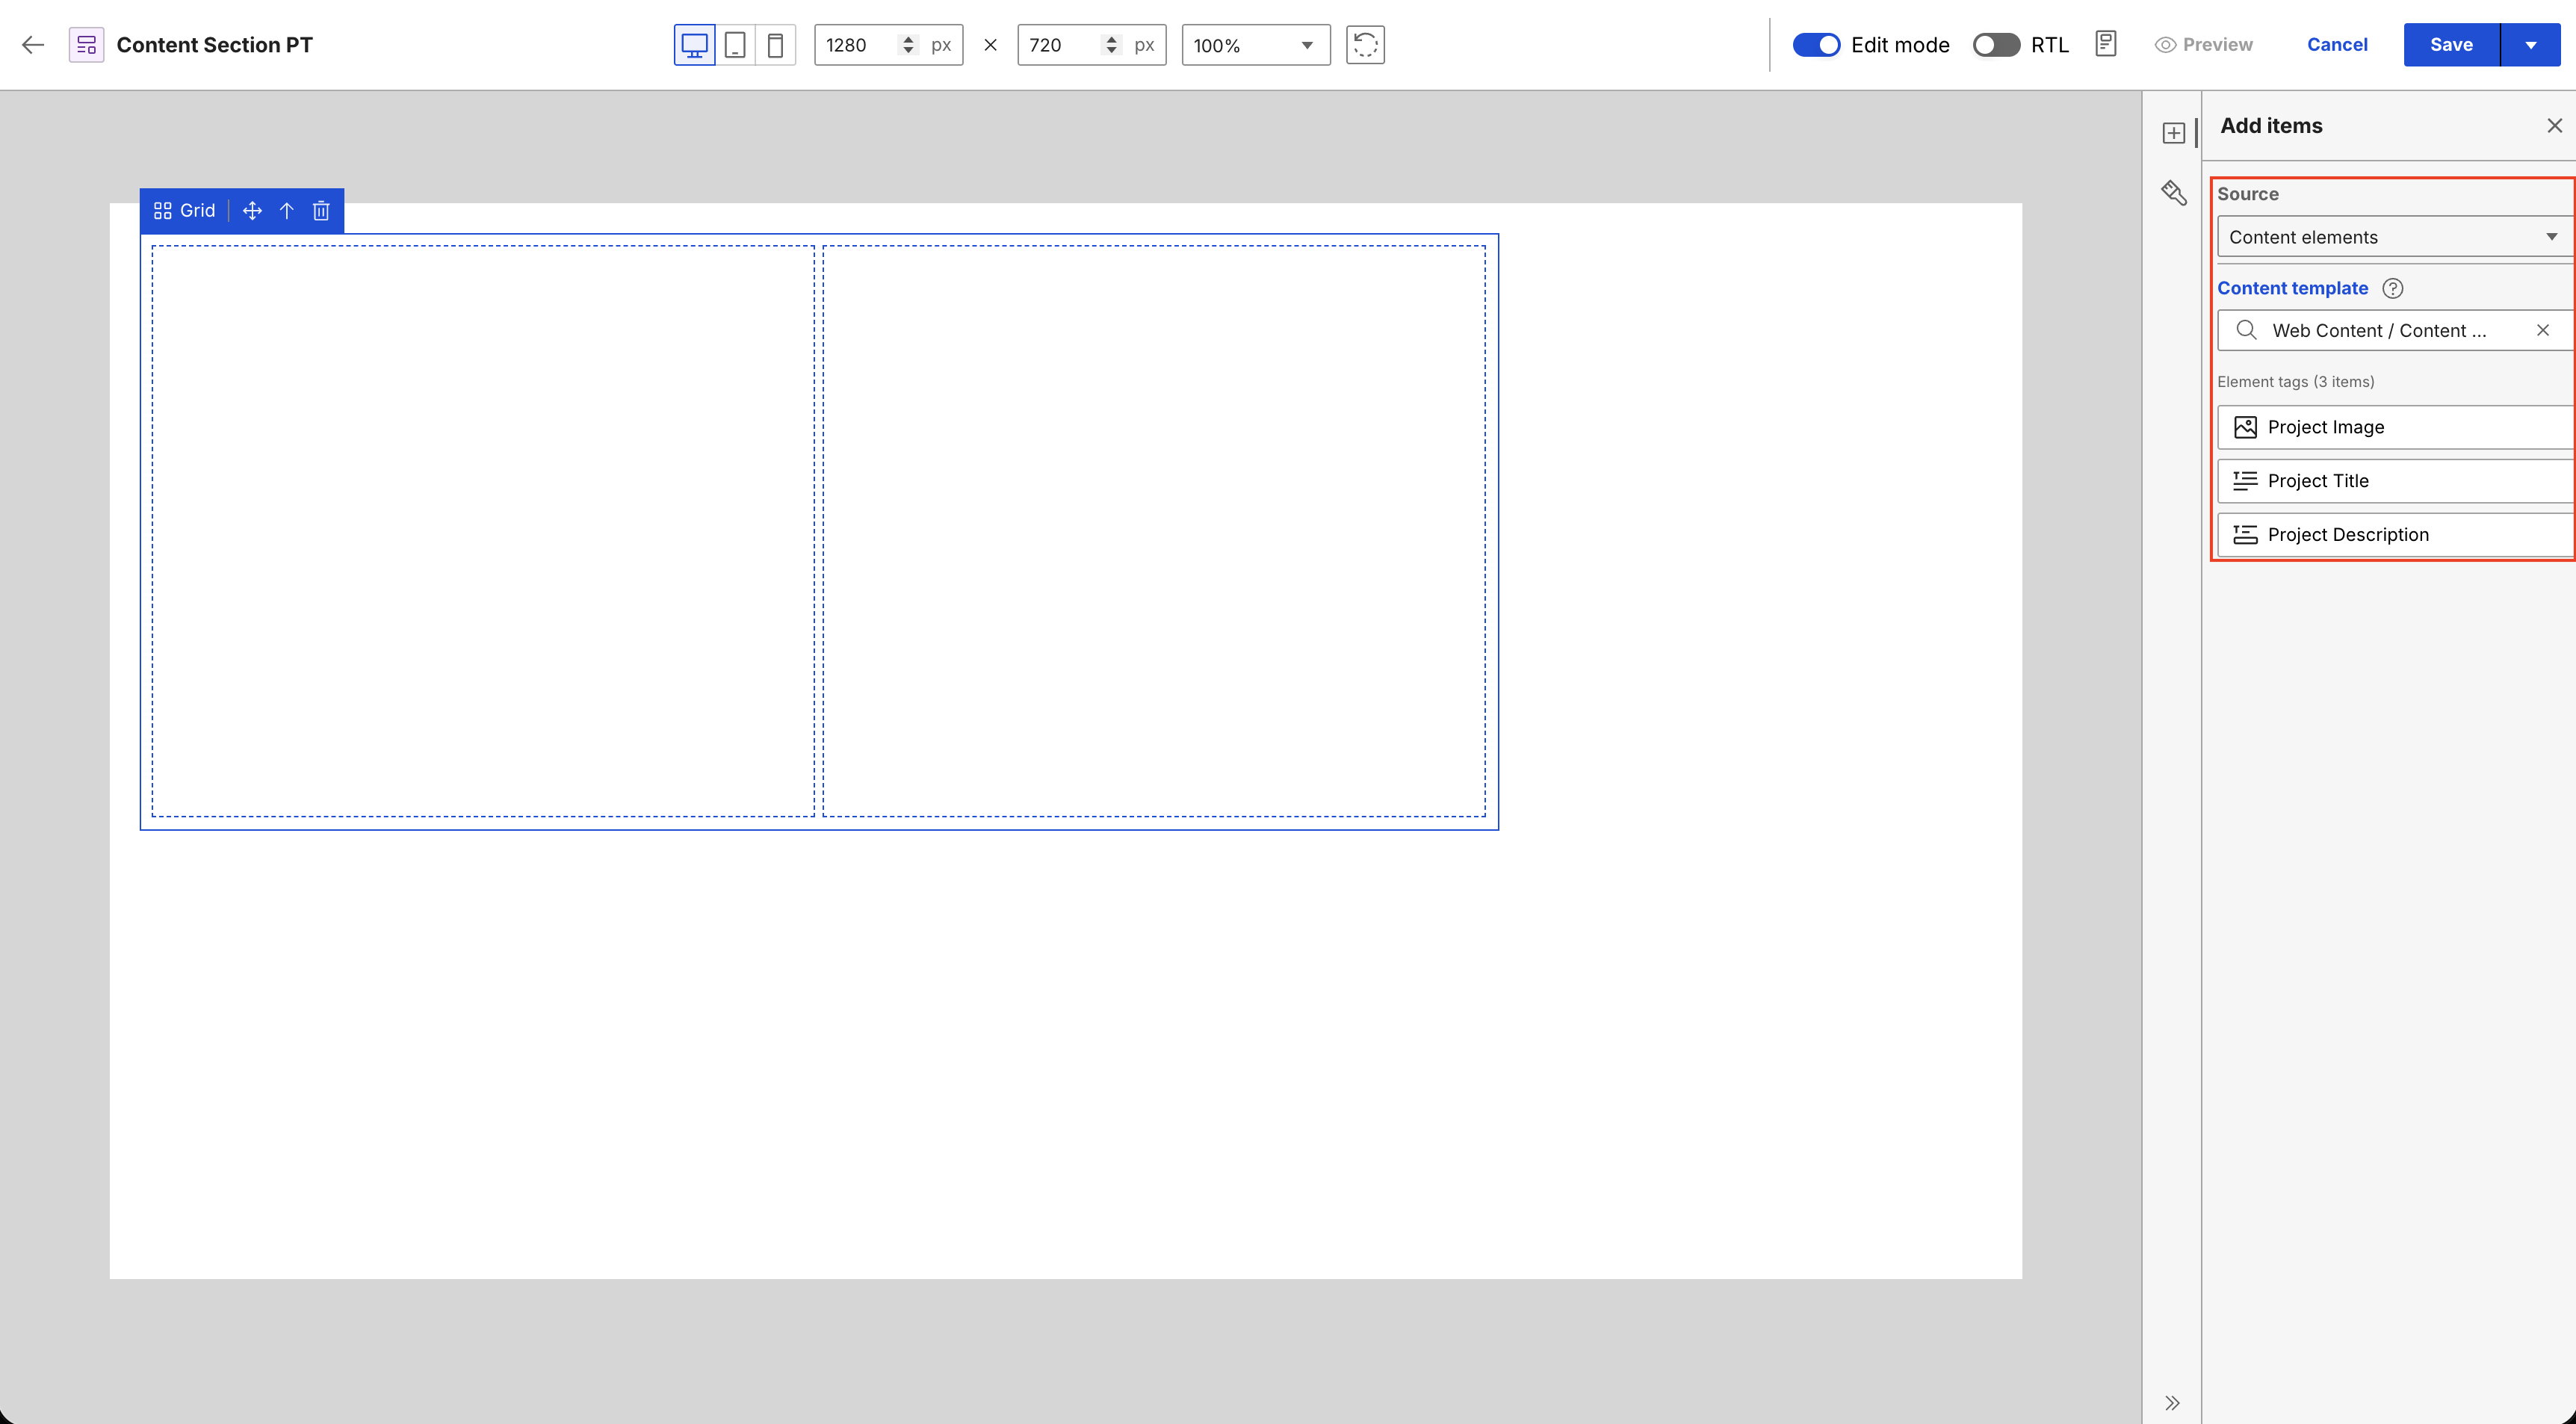The width and height of the screenshot is (2576, 1424).
Task: Click the height stepper arrows
Action: 1111,45
